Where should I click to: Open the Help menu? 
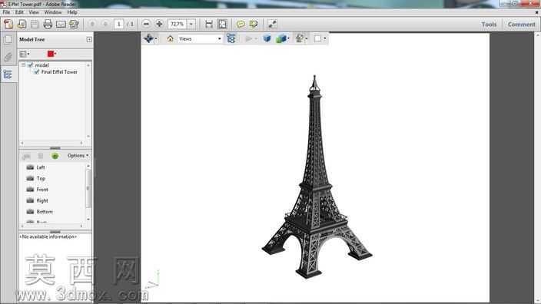pos(72,12)
